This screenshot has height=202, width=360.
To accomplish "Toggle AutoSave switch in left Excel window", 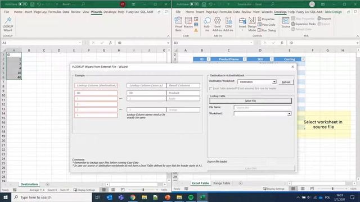I will click(x=22, y=4).
